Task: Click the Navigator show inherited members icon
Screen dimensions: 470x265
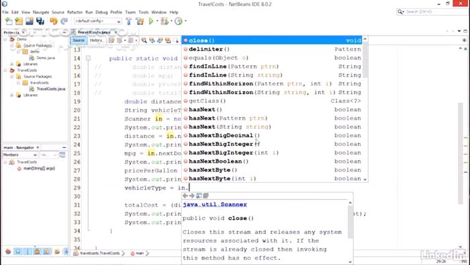Action: [x=8, y=252]
